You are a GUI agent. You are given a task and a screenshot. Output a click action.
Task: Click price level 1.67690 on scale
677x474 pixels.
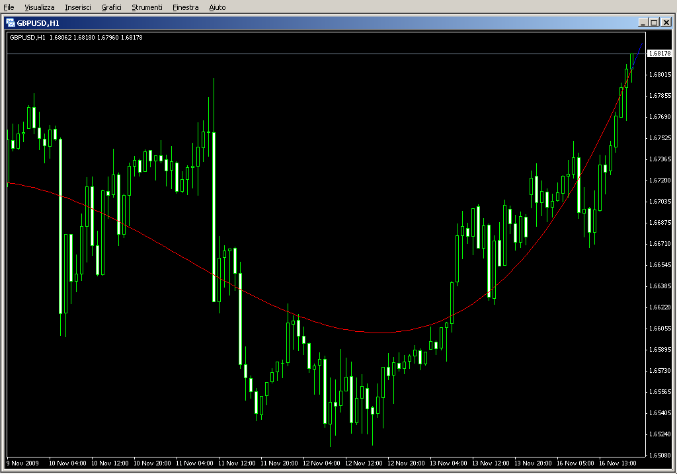[660, 117]
